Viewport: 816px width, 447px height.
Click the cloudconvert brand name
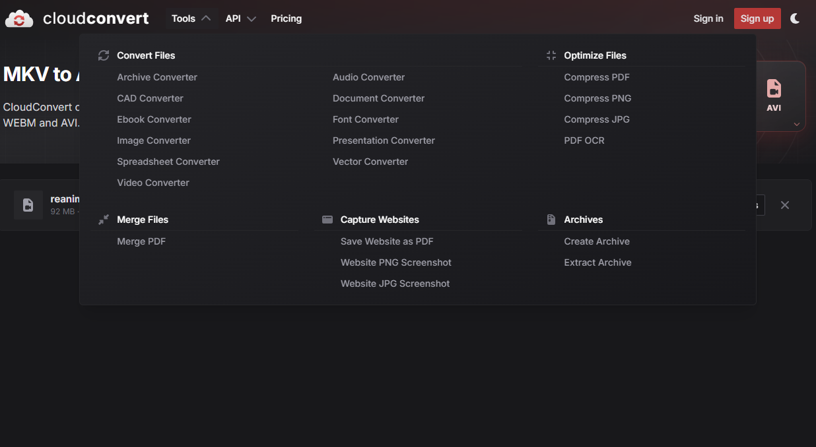pos(96,18)
